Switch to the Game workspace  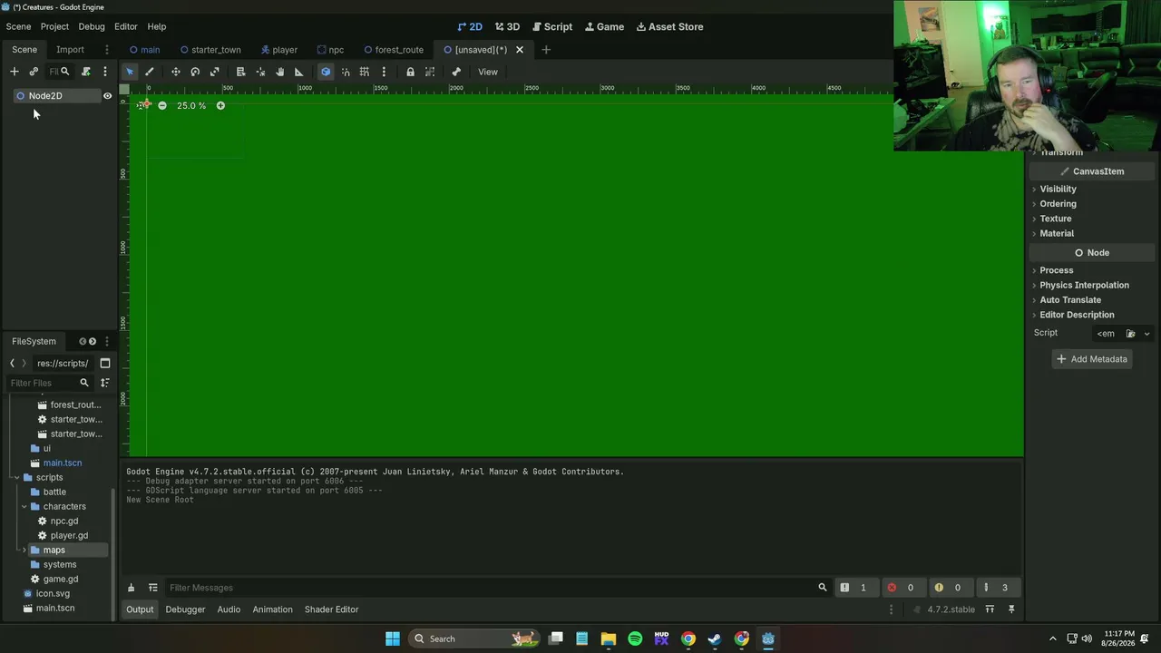[604, 26]
